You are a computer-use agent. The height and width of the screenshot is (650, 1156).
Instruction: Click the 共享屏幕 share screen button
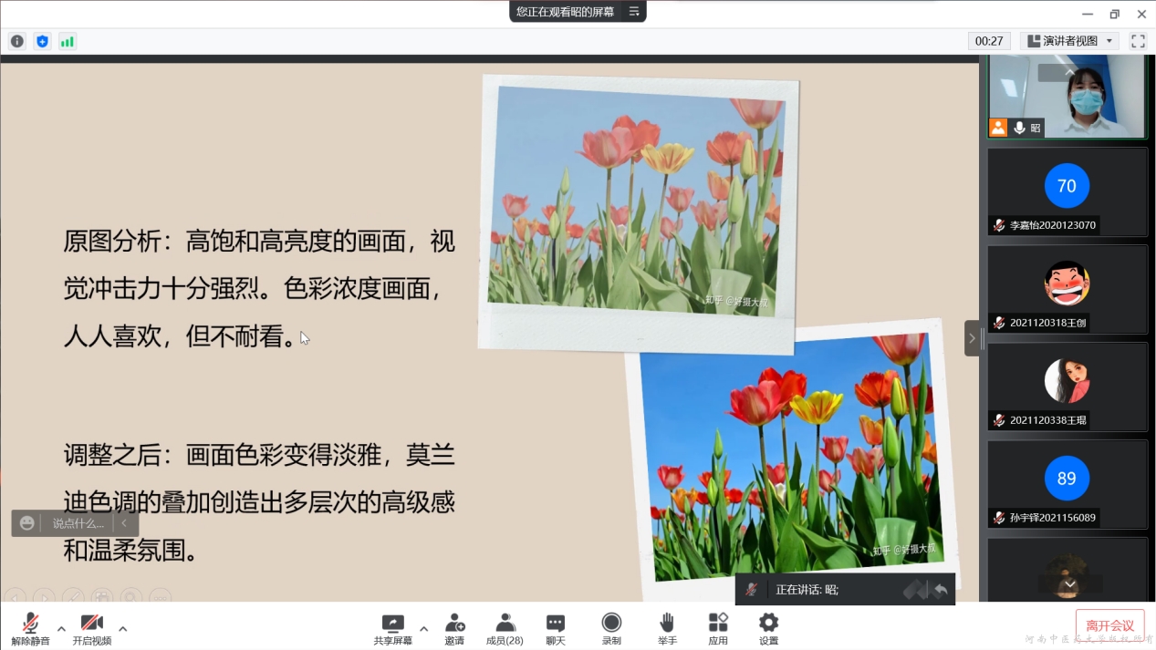pyautogui.click(x=392, y=627)
